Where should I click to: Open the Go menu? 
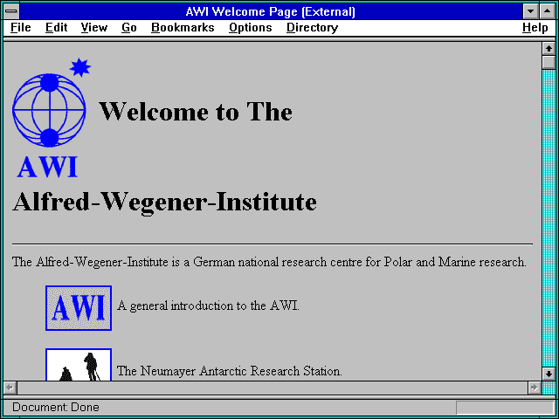tap(129, 27)
